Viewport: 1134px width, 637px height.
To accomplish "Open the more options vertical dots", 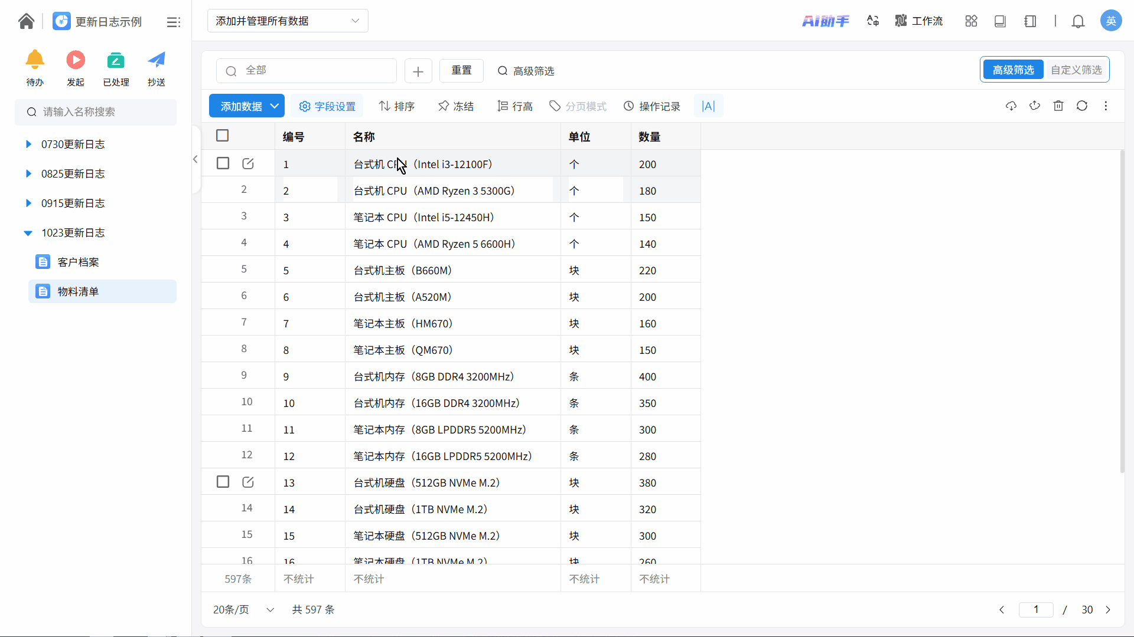I will [x=1106, y=106].
